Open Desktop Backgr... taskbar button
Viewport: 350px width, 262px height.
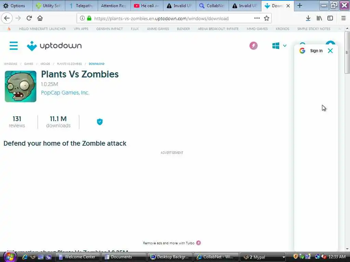pos(170,257)
